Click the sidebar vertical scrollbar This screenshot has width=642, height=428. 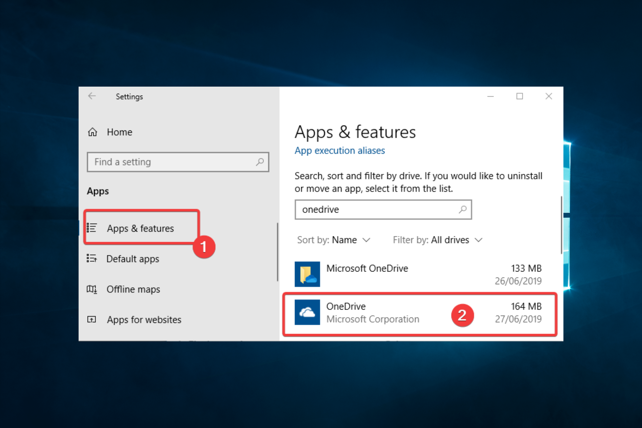[x=278, y=252]
